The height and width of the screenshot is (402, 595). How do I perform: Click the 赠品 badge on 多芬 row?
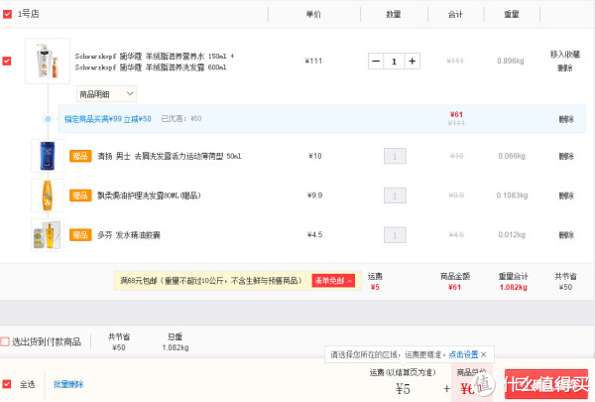[80, 235]
